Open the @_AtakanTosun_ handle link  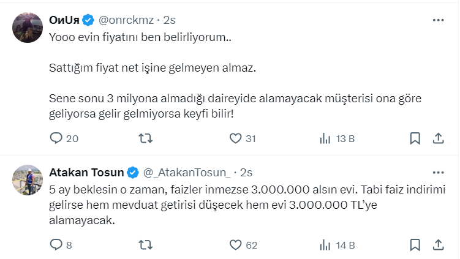pos(187,172)
